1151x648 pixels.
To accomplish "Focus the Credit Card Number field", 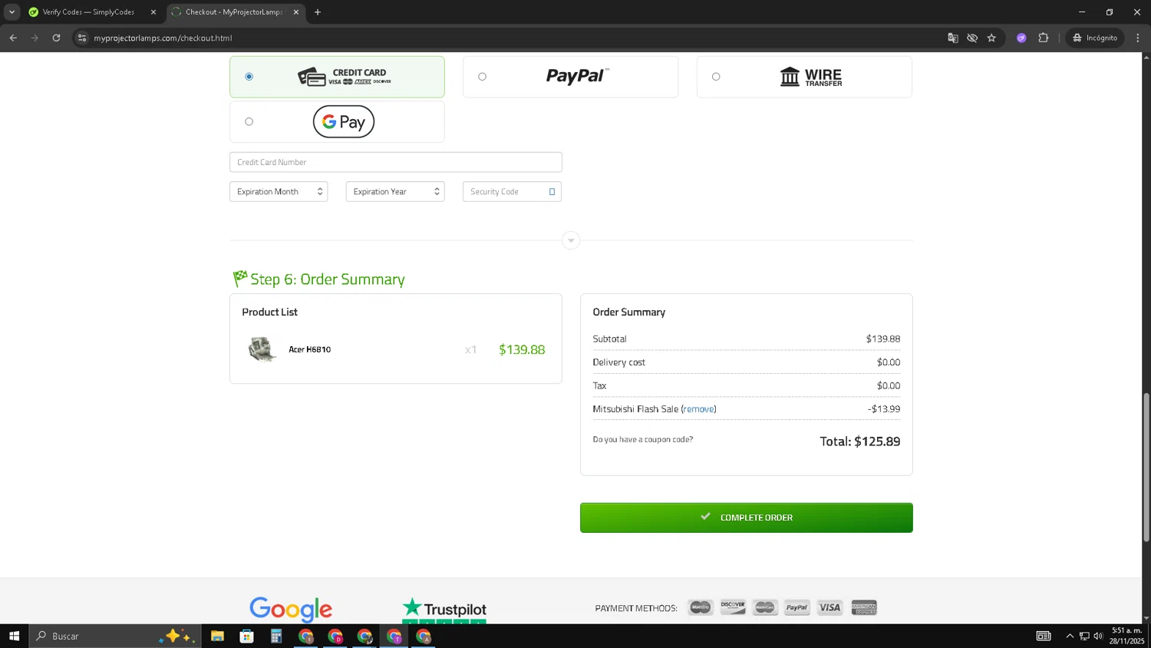I will point(396,162).
